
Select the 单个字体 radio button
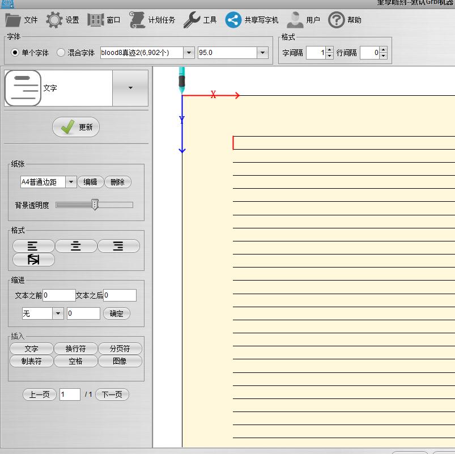pos(15,53)
